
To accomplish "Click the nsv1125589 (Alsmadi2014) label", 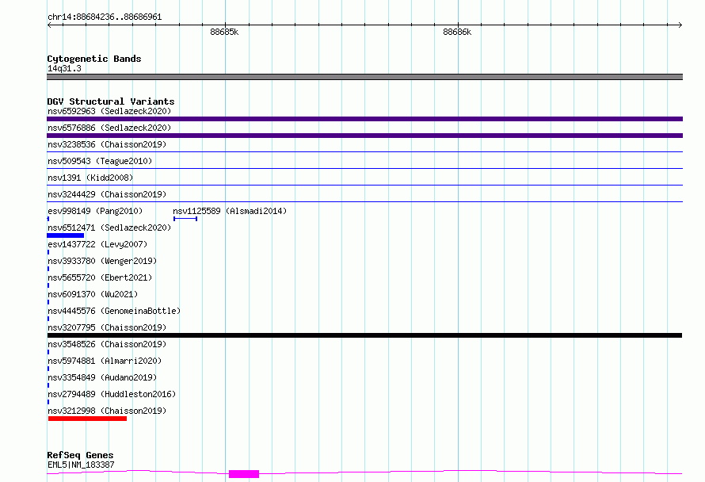I will click(230, 211).
